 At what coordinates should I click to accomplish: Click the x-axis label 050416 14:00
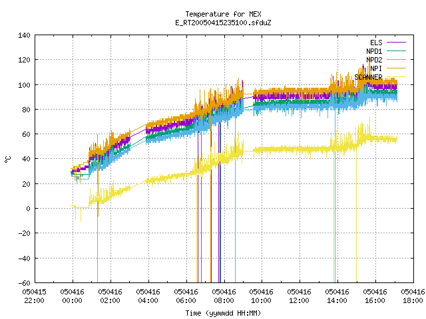click(337, 296)
